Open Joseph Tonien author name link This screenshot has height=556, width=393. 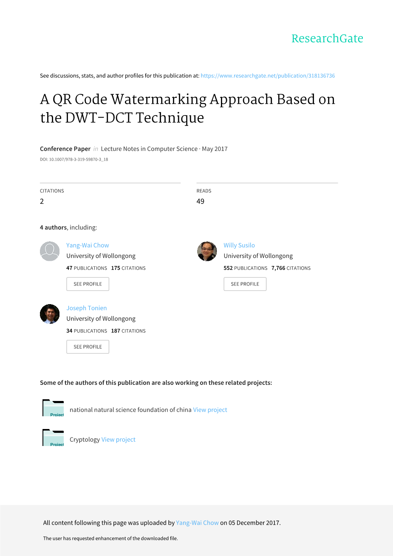[x=87, y=308]
